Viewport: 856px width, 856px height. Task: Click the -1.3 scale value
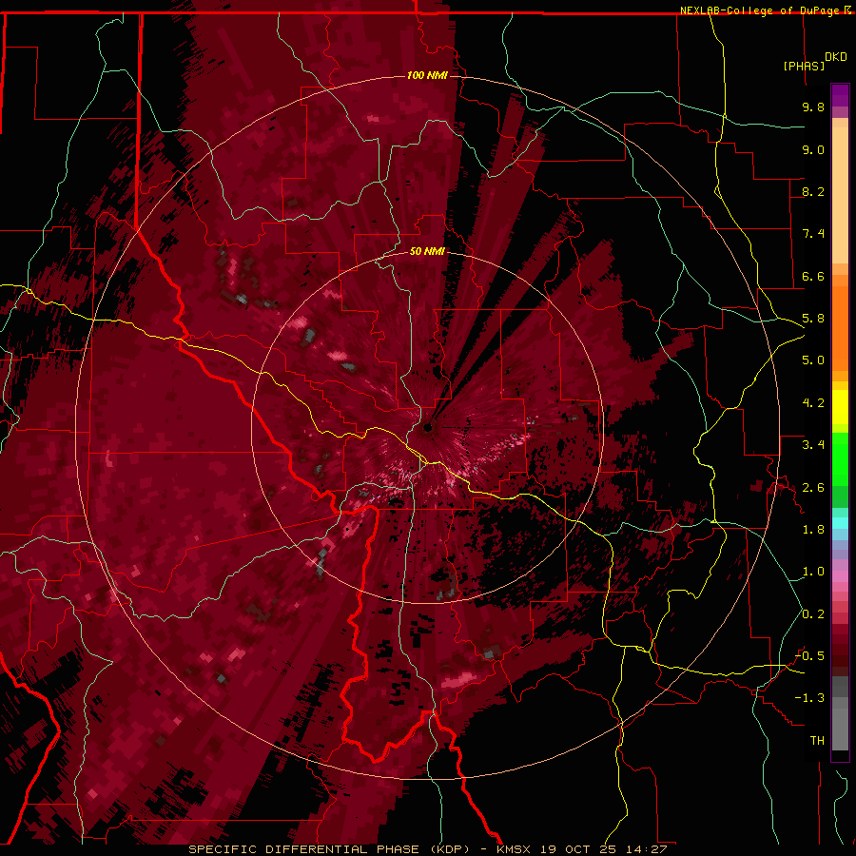pyautogui.click(x=809, y=698)
